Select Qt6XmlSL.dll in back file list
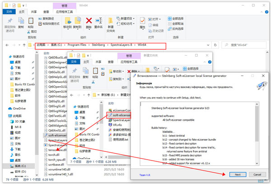271x184 pixels. click(55, 130)
